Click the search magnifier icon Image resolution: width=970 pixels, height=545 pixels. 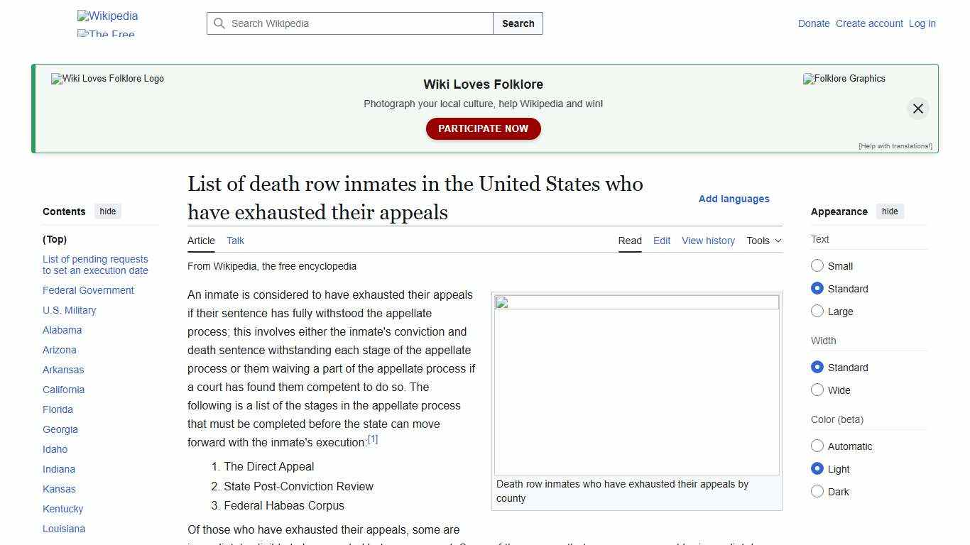click(220, 23)
